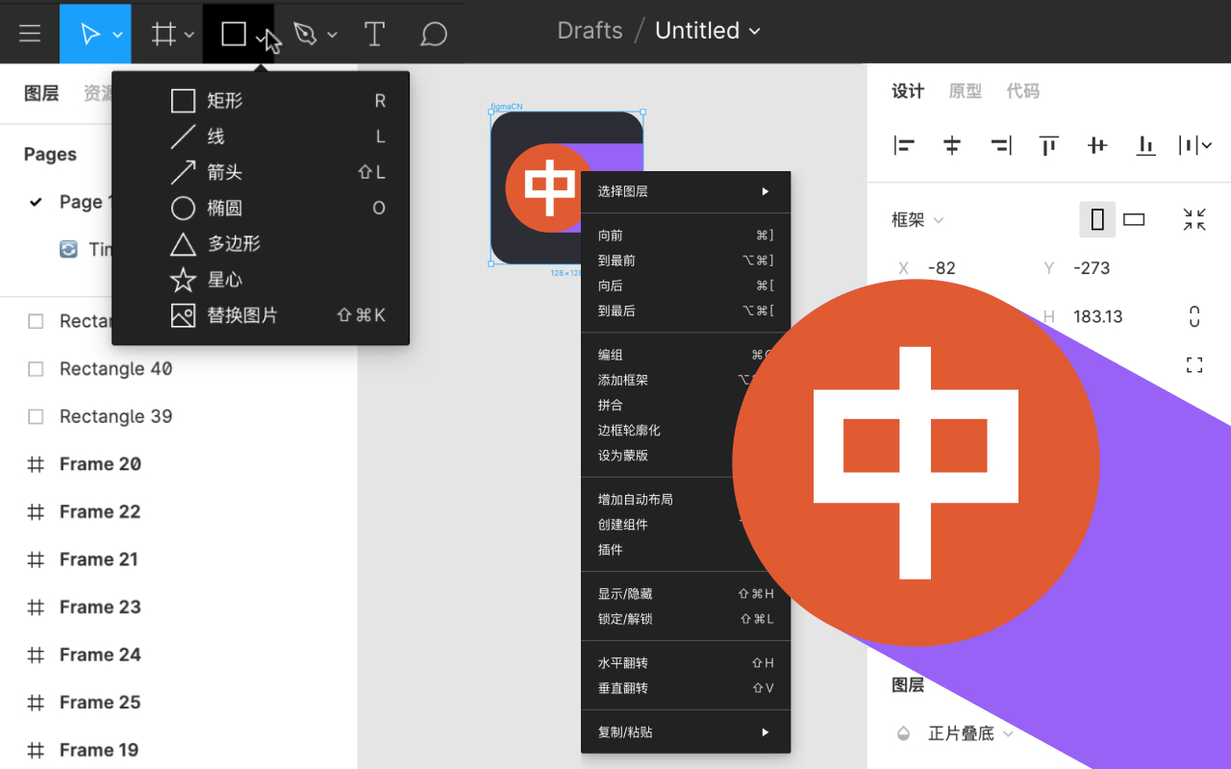Viewport: 1231px width, 769px height.
Task: Click the align horizontal centers icon
Action: tap(952, 145)
